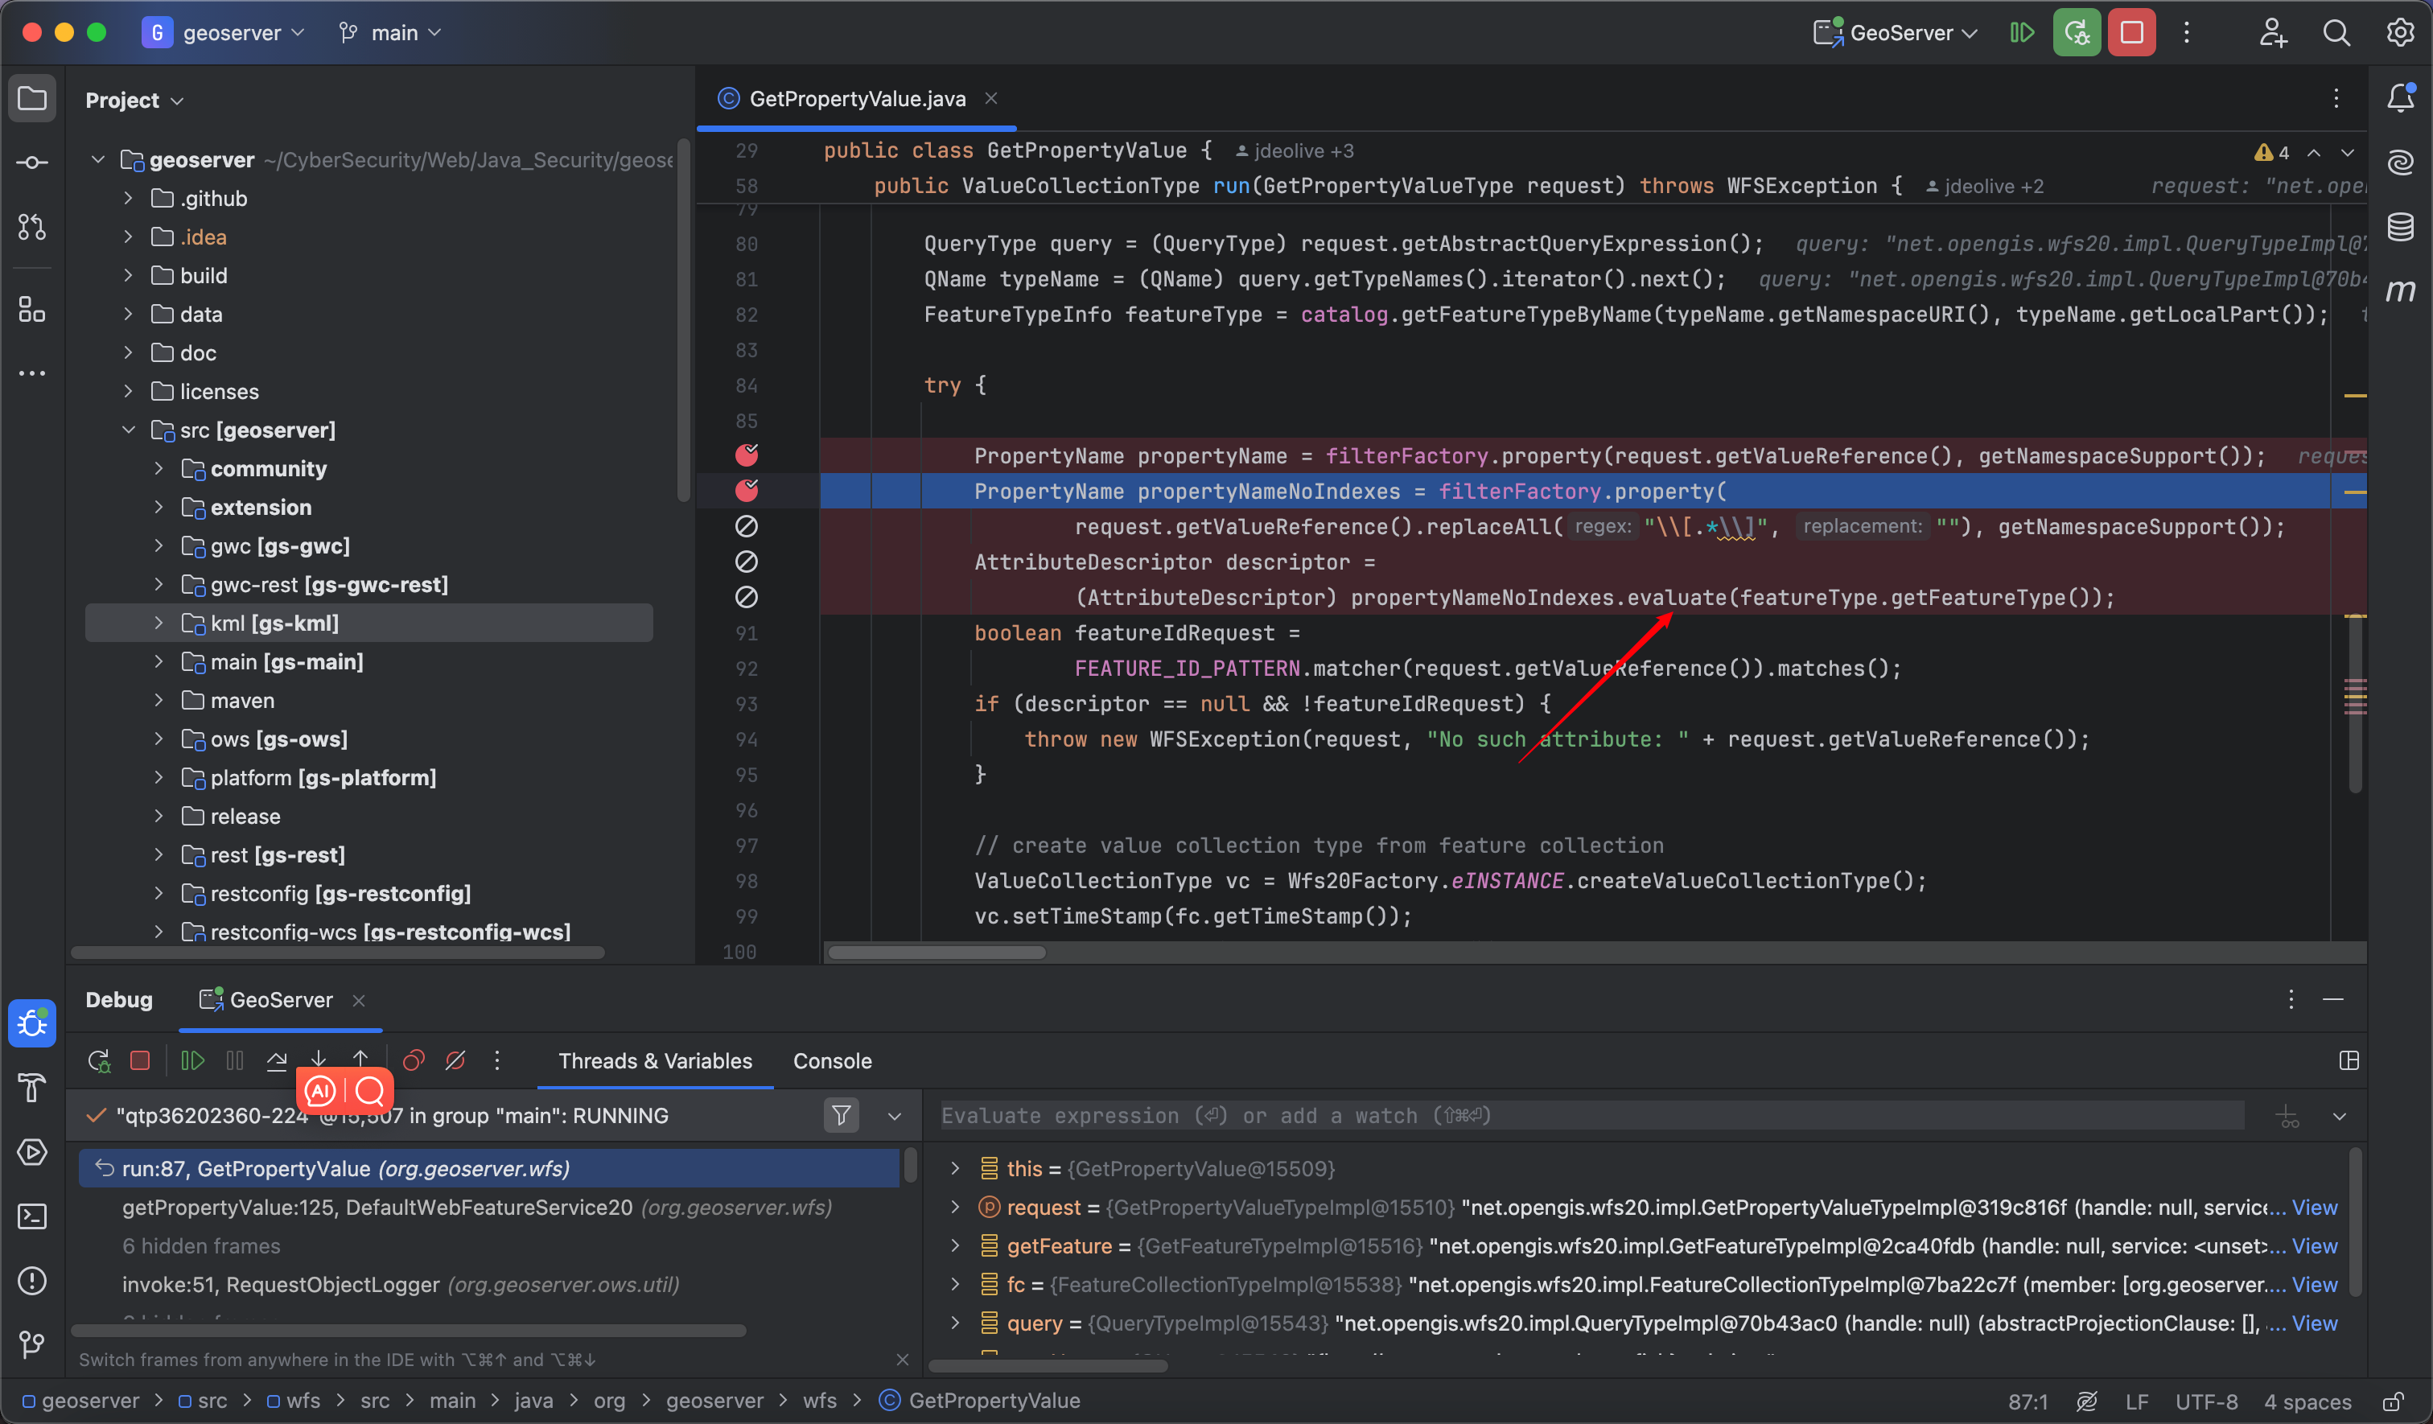Select the kml [gs-kml] tree item
The height and width of the screenshot is (1424, 2433).
click(368, 623)
